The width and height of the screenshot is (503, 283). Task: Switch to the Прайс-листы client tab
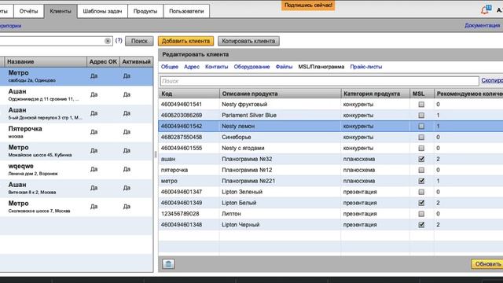pyautogui.click(x=366, y=67)
